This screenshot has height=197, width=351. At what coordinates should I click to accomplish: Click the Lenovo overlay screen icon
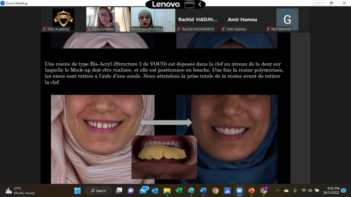click(189, 4)
